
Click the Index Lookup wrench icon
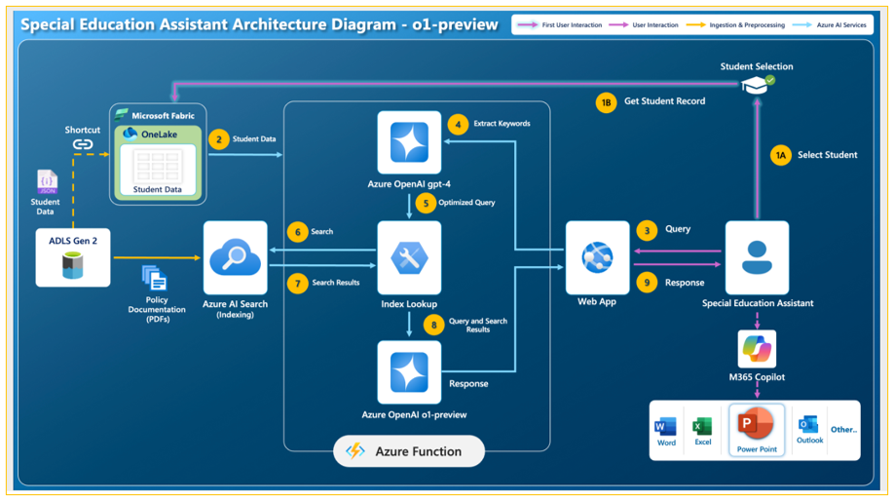(409, 258)
